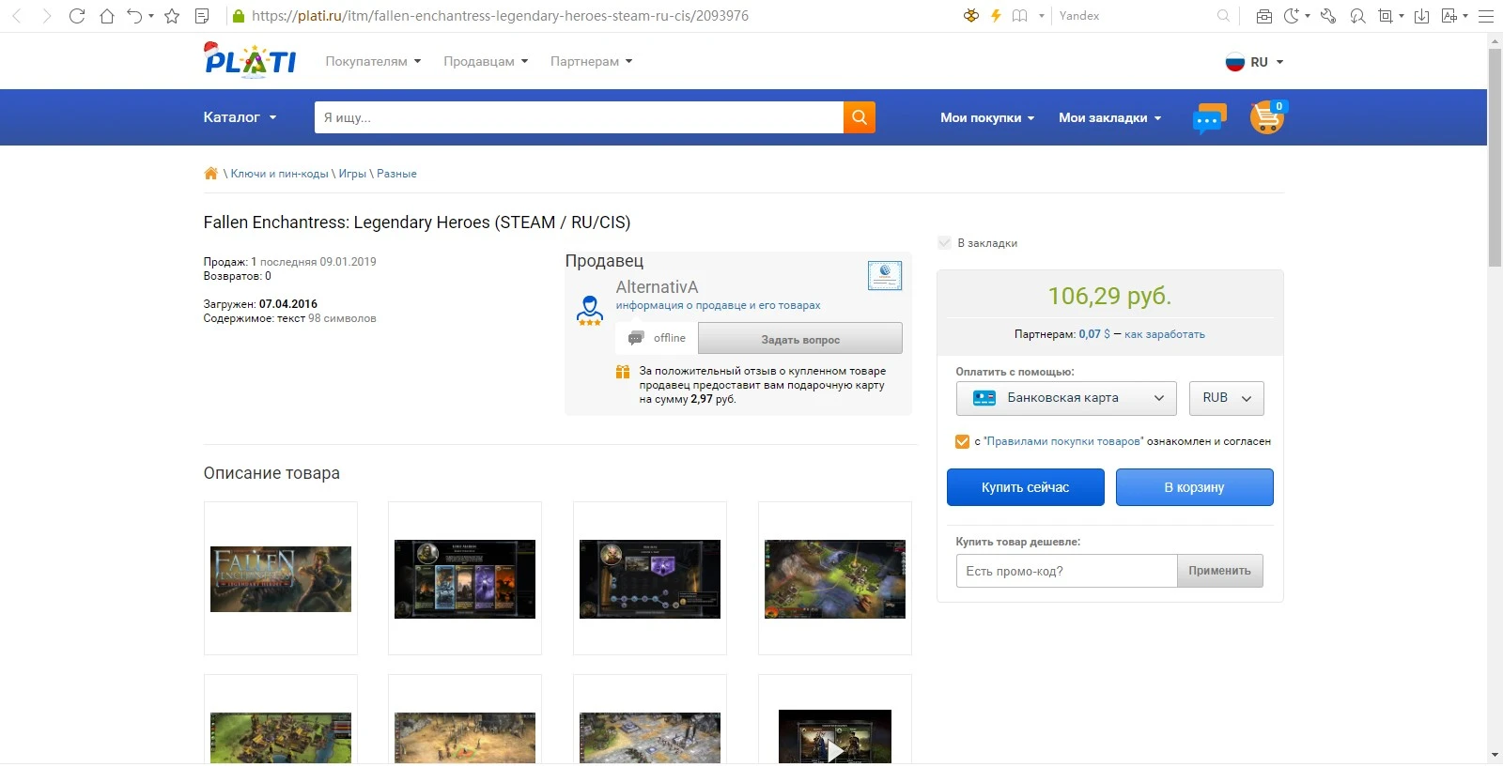1503x767 pixels.
Task: Bookmark this page with the star icon
Action: coord(172,16)
